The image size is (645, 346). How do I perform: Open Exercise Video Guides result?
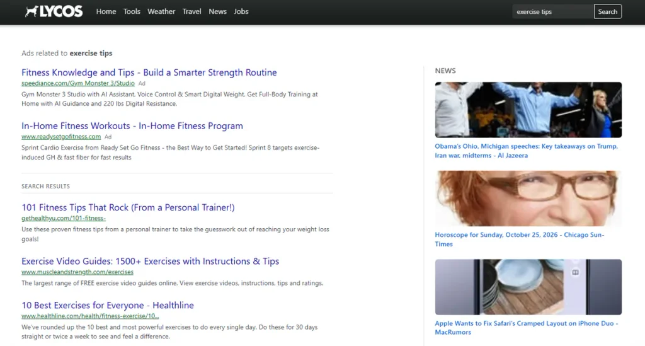[x=150, y=262]
